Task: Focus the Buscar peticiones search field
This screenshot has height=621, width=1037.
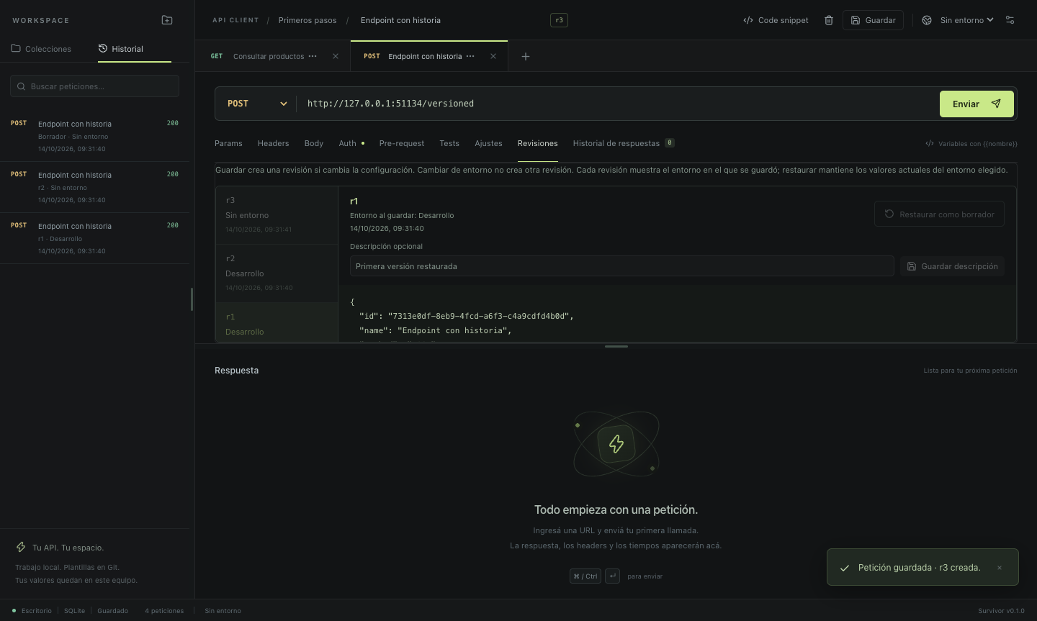Action: click(x=94, y=86)
